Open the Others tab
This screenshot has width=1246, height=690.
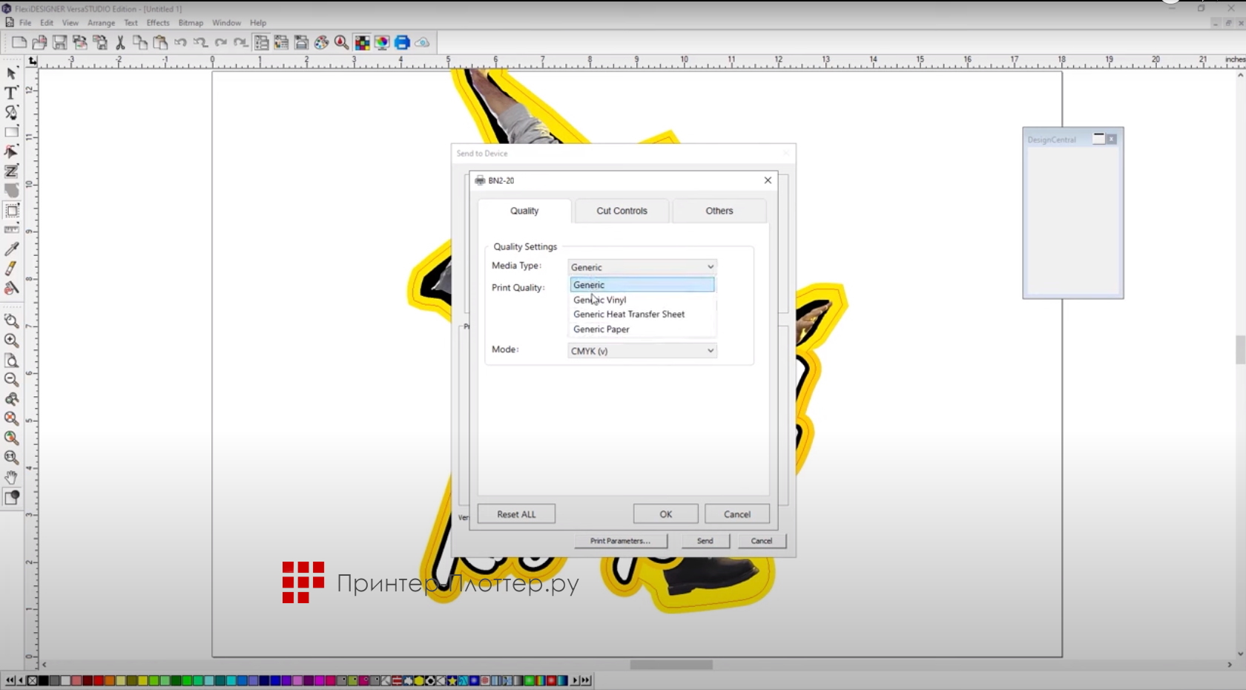coord(719,211)
